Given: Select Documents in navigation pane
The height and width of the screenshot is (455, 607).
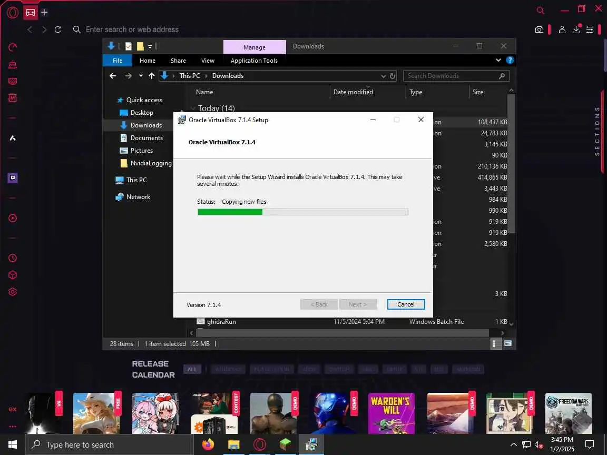Looking at the screenshot, I should 146,138.
